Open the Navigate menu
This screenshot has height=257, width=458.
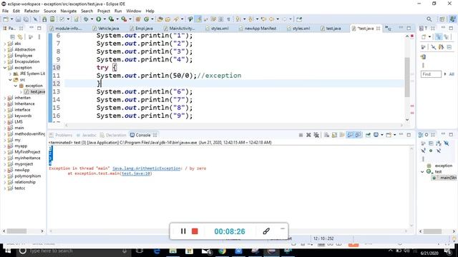(69, 11)
